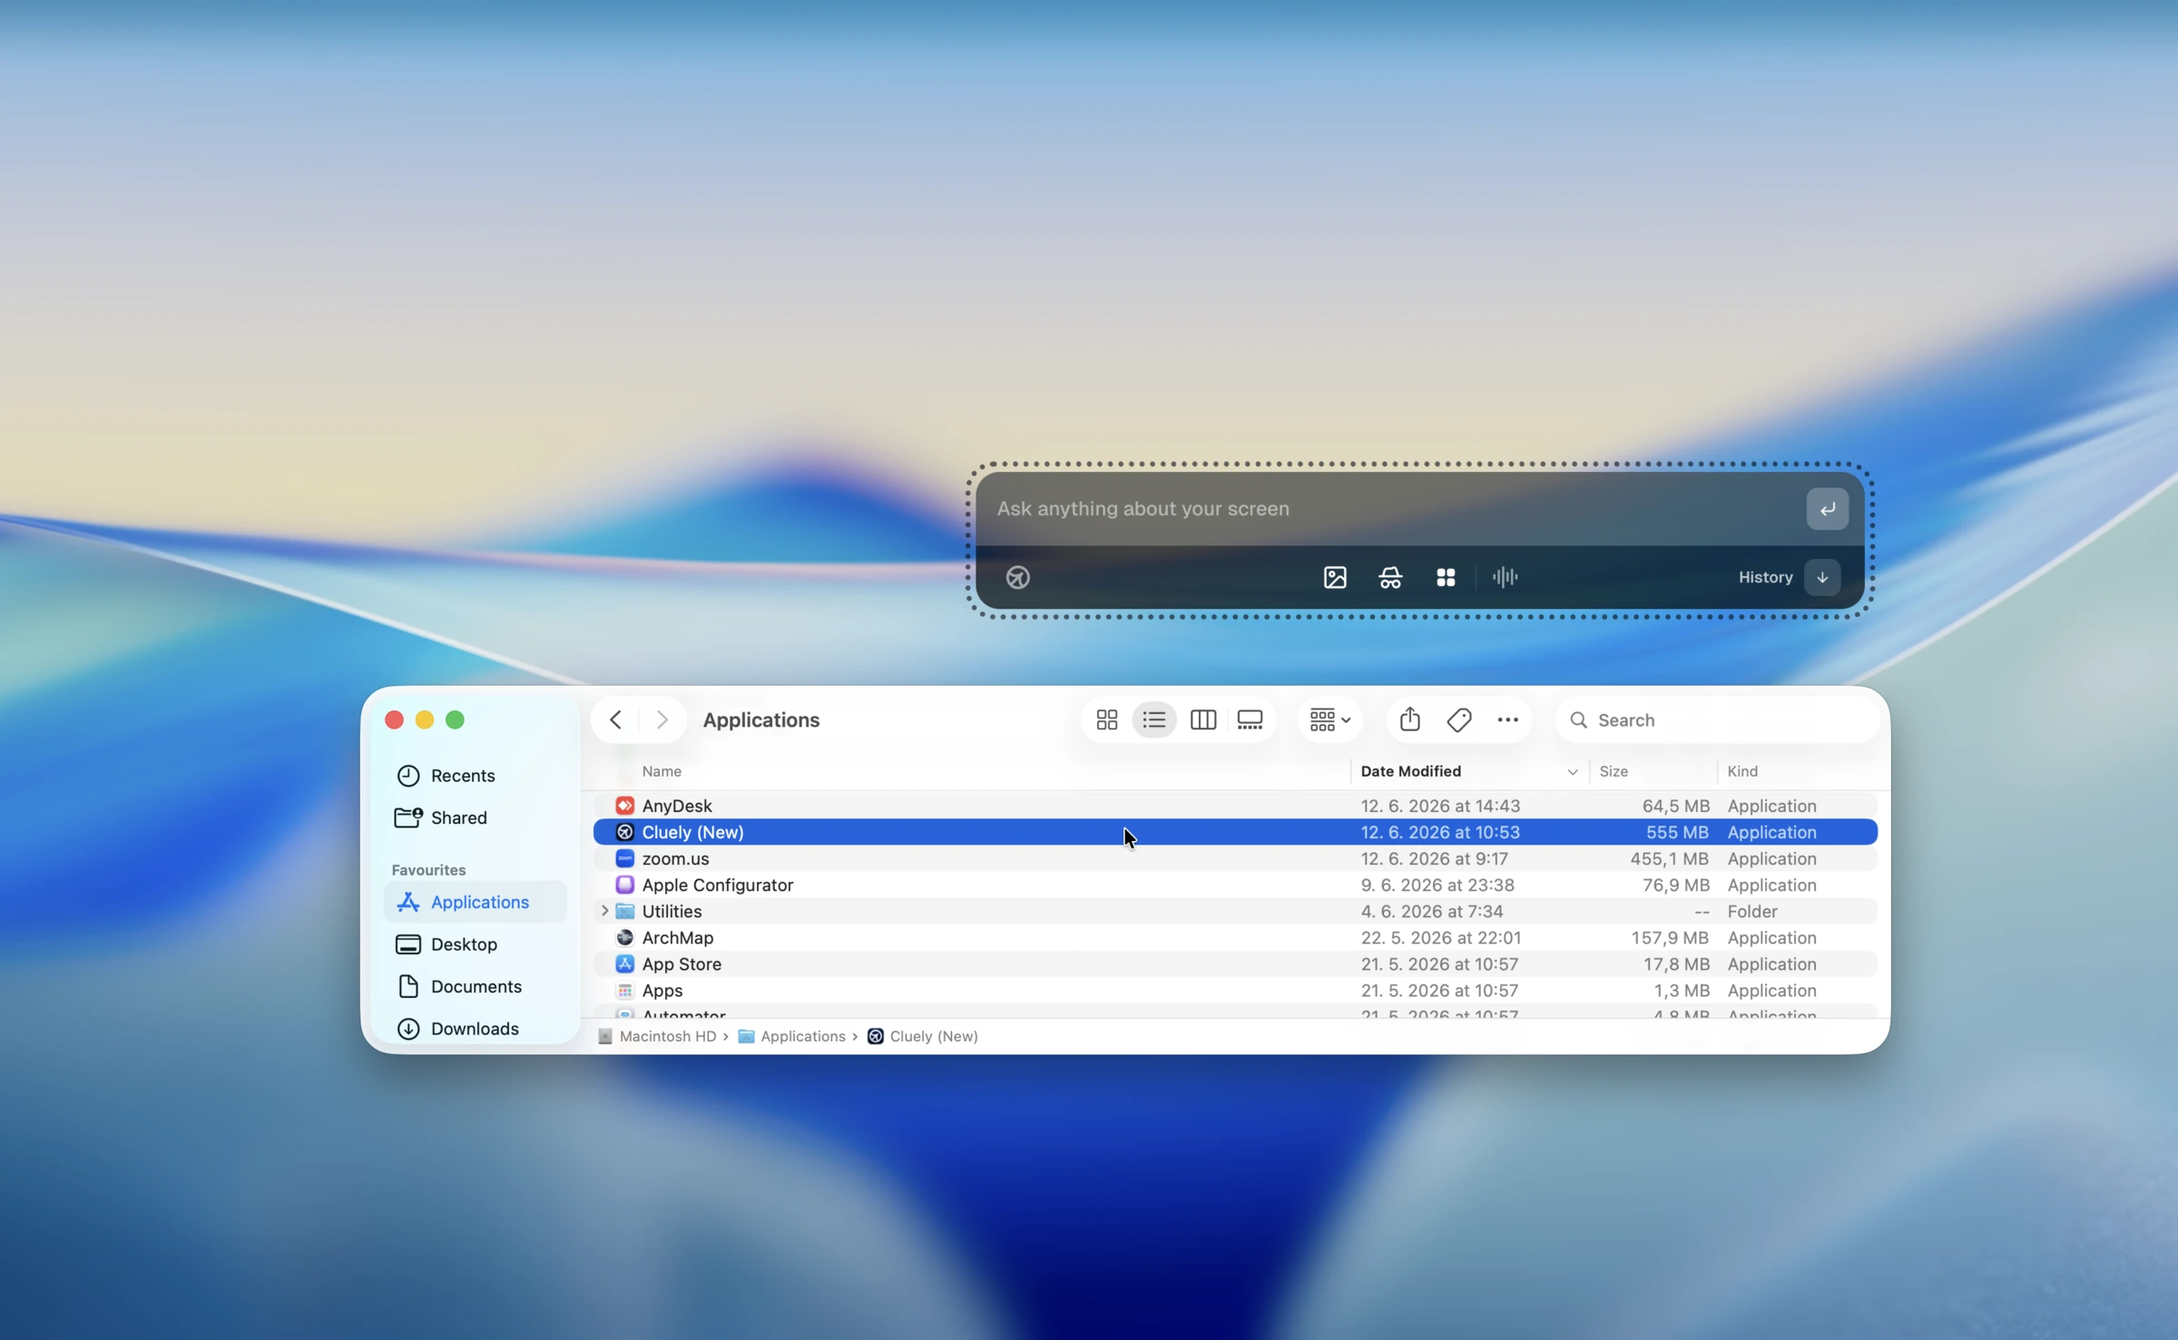Click the magnifying glass search icon
The image size is (2178, 1340).
[1578, 719]
